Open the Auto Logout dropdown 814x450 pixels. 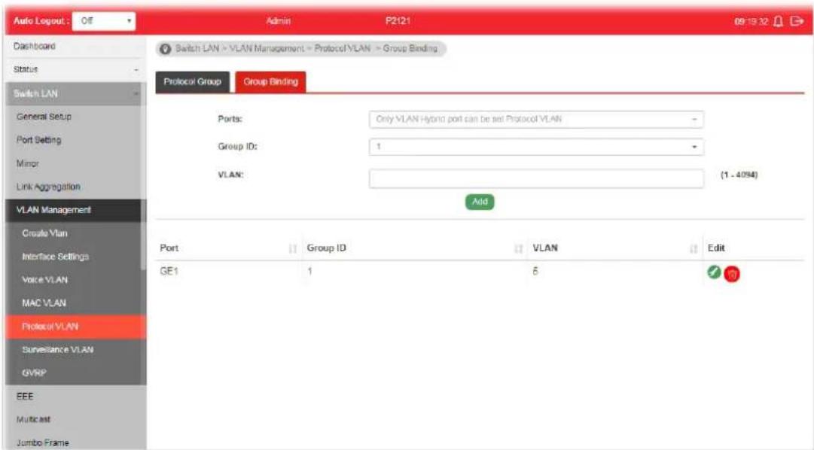(104, 21)
